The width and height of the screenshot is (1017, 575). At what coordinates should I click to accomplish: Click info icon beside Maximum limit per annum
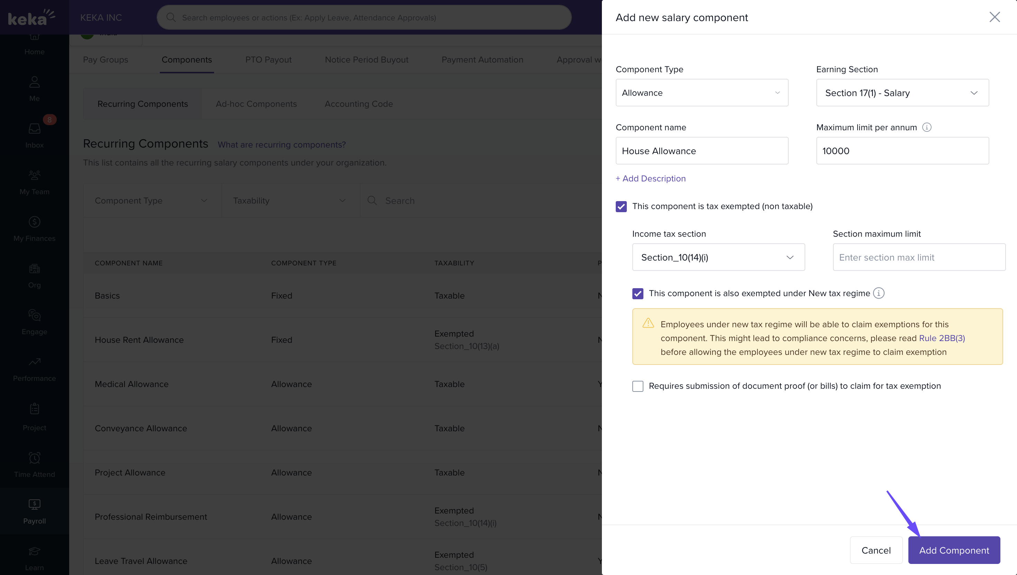click(926, 127)
